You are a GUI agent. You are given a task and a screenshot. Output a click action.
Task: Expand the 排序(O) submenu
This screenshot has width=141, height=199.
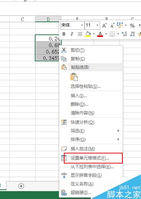91,139
